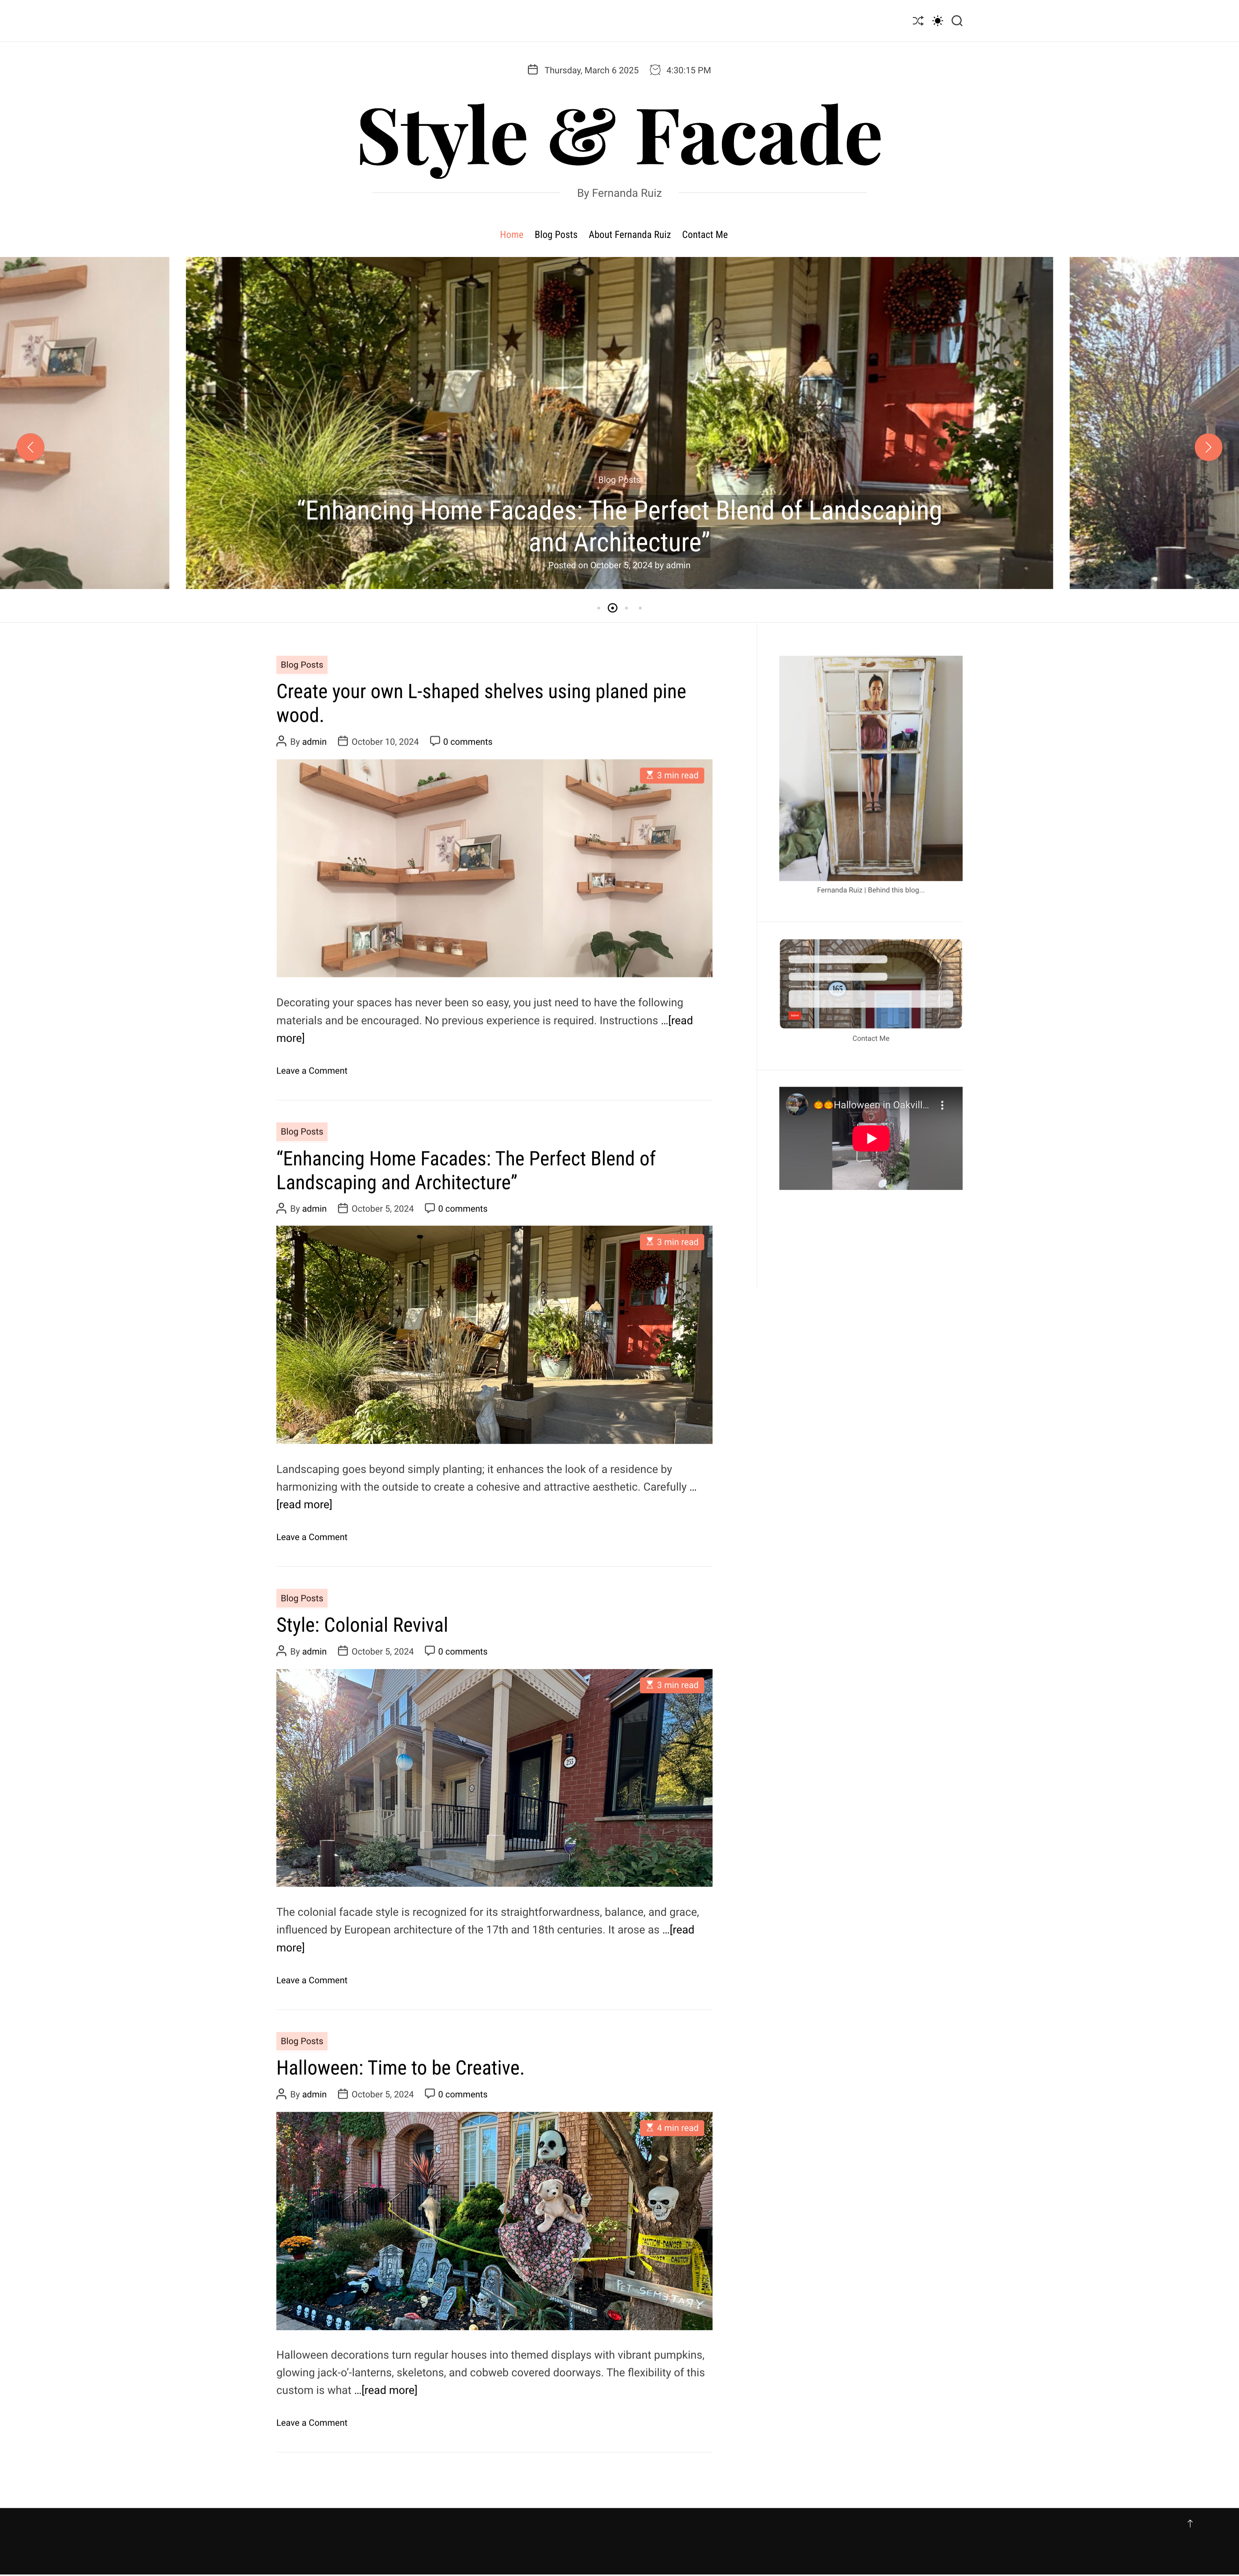Viewport: 1239px width, 2576px height.
Task: Click Blog Posts tag above Halloween post
Action: 302,2041
